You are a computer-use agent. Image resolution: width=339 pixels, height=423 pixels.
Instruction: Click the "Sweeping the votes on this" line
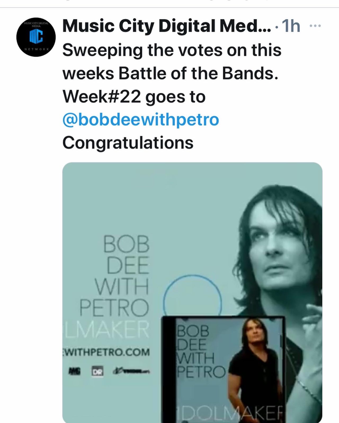(172, 50)
